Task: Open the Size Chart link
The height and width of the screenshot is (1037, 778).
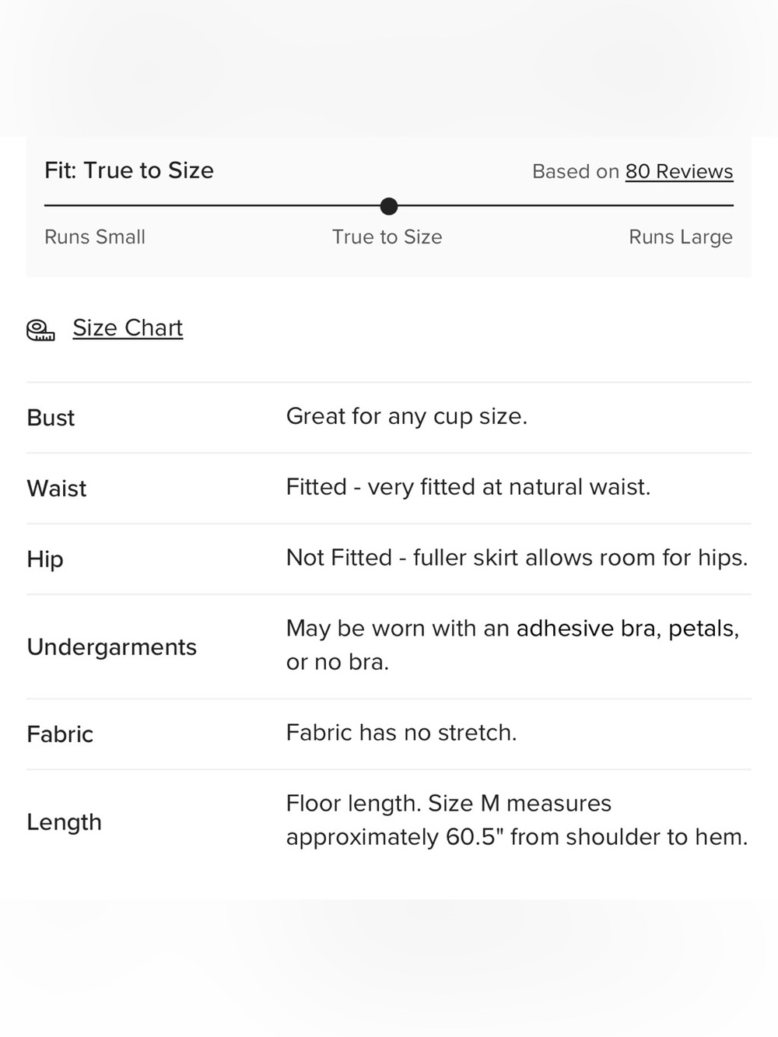Action: (x=128, y=328)
